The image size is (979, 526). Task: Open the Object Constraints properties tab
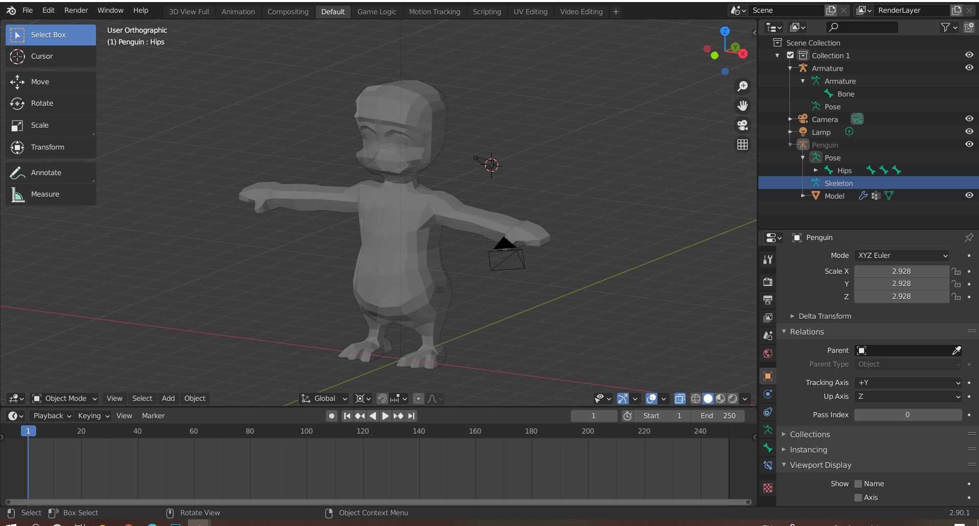pyautogui.click(x=768, y=412)
